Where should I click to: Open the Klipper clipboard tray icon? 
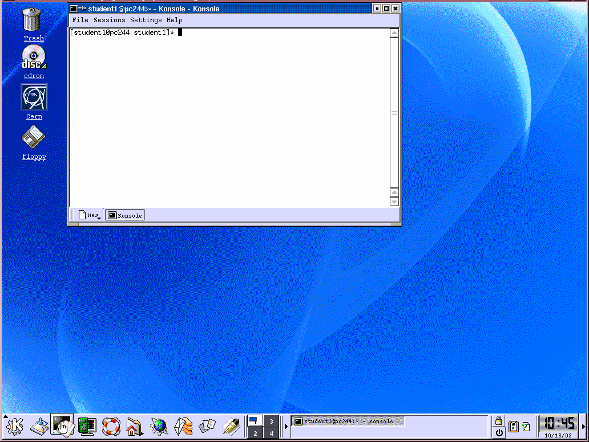tap(513, 427)
